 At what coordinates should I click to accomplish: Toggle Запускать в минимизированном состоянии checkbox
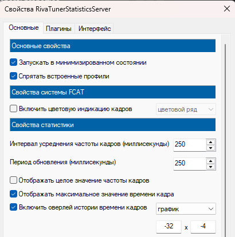pos(13,62)
